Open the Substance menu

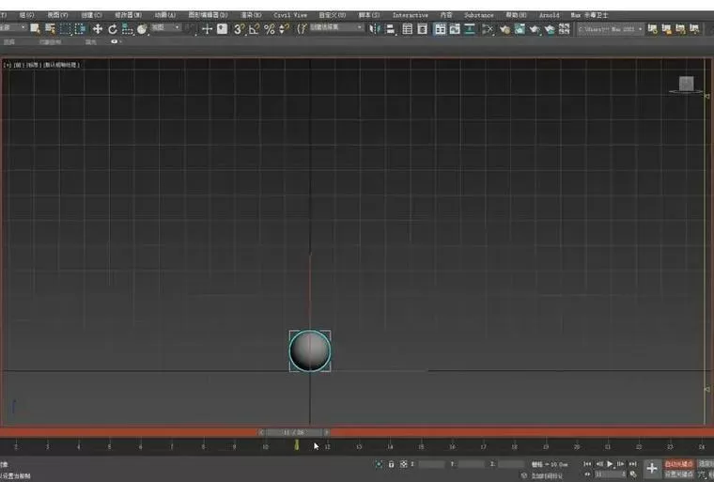click(478, 15)
